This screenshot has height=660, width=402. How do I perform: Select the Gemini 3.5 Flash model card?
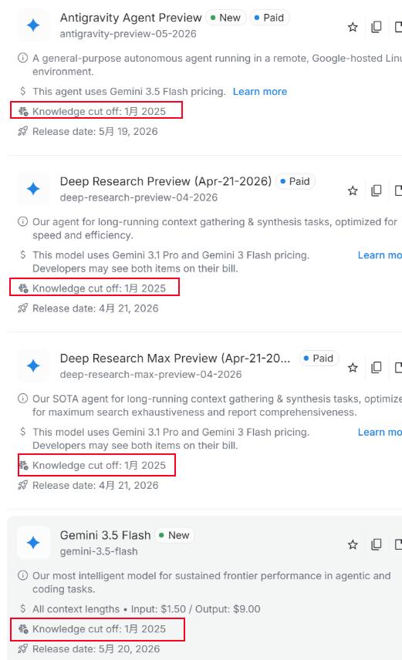coord(204,588)
